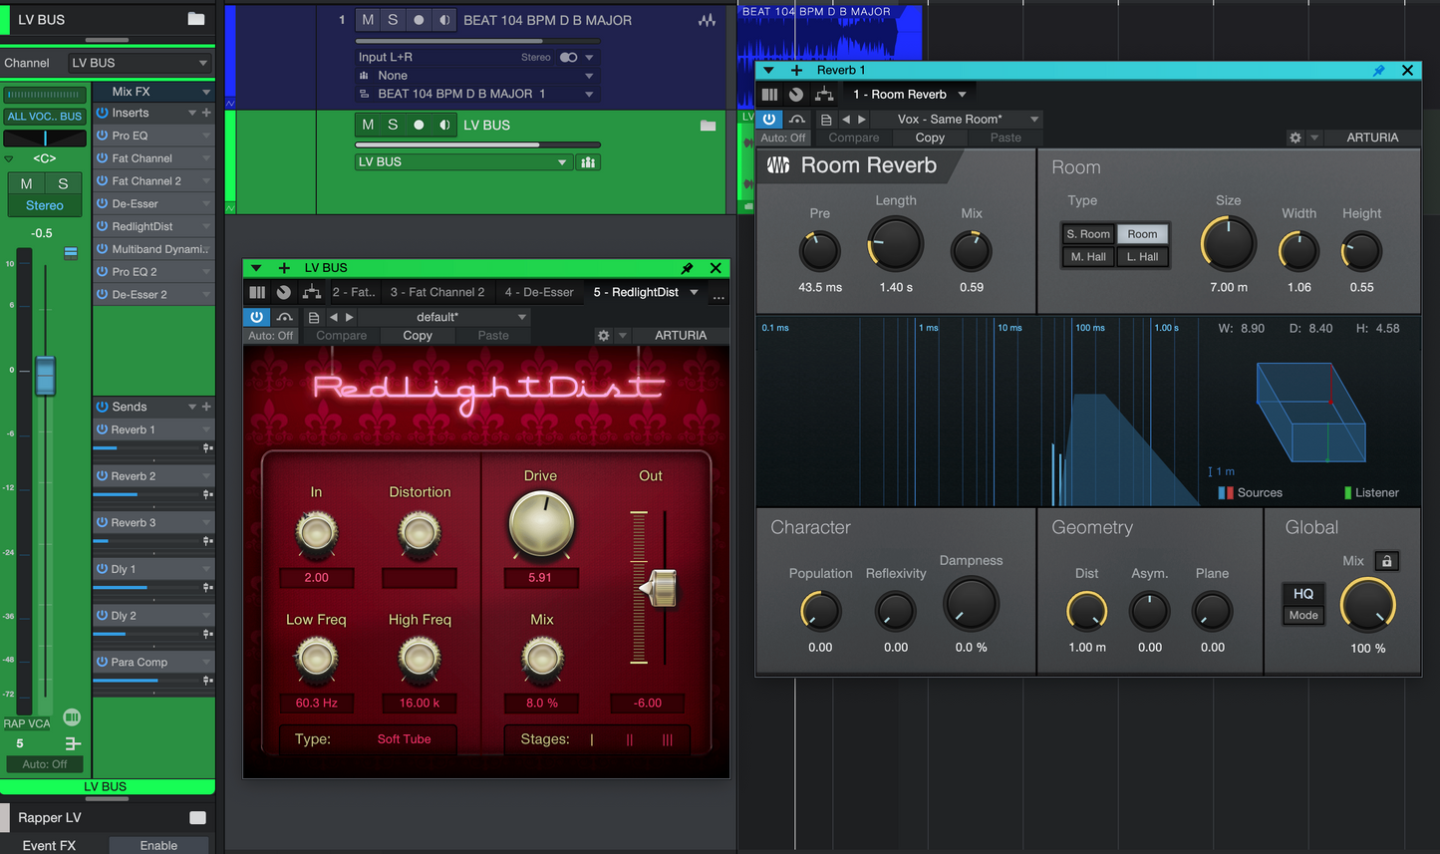Add a new insert with plus icon
This screenshot has width=1440, height=854.
coord(206,113)
